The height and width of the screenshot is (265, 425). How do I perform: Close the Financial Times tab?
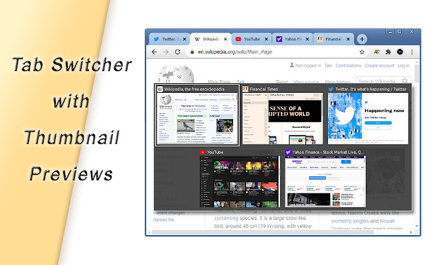(348, 39)
